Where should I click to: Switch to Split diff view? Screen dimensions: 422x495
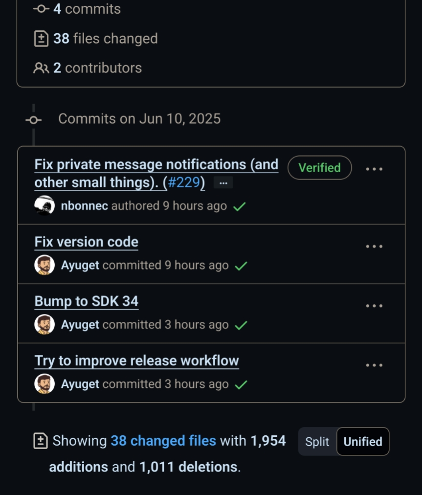click(x=317, y=442)
